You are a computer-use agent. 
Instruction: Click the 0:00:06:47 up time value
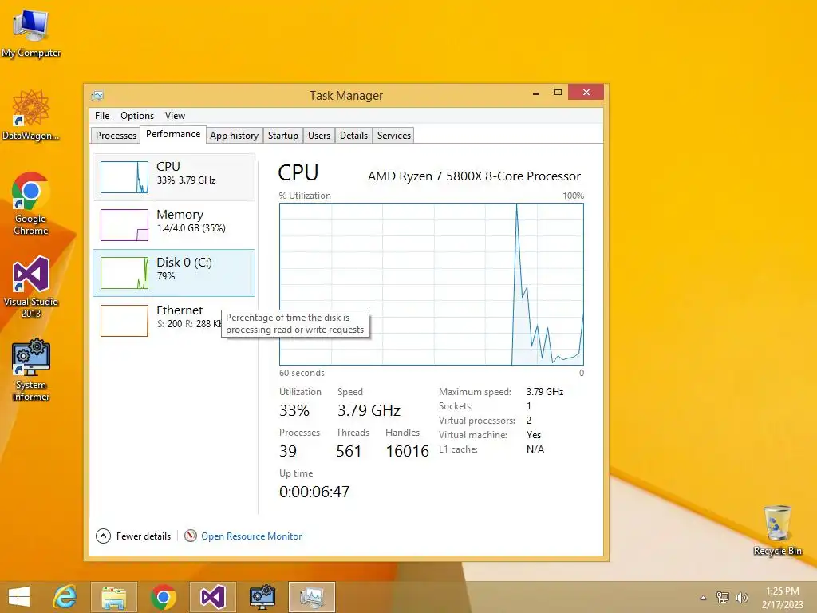pyautogui.click(x=314, y=492)
